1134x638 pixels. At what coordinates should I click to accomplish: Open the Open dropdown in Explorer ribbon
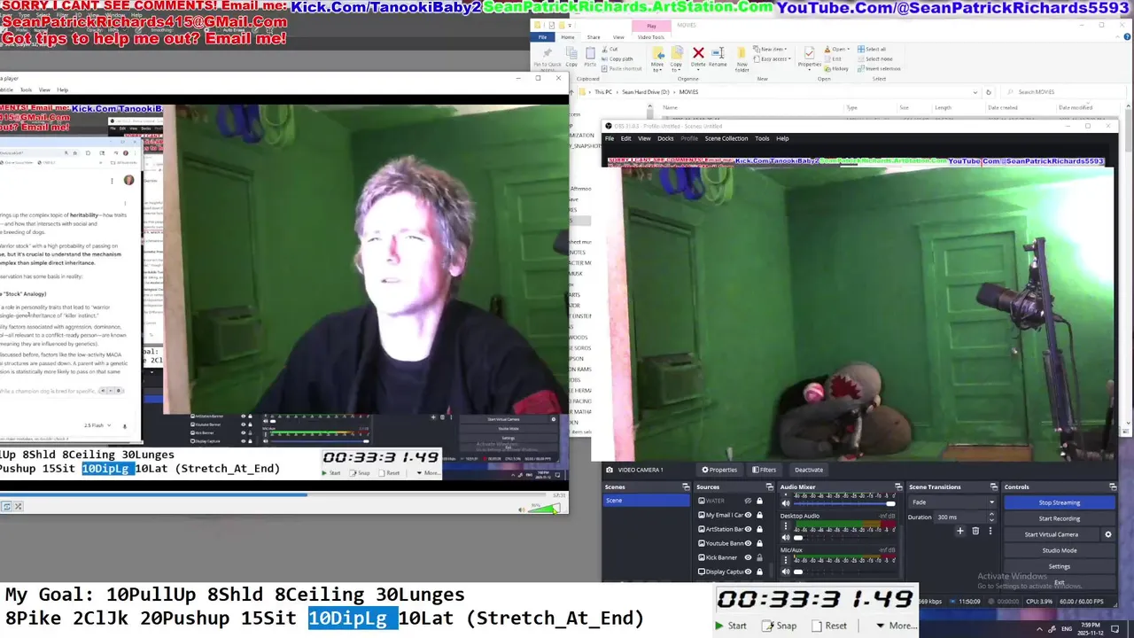837,49
